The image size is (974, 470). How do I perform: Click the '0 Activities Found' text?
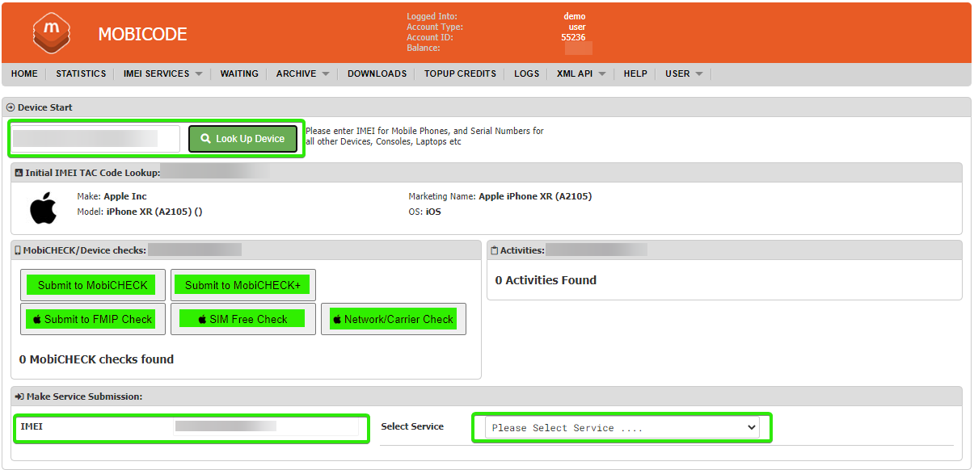[x=546, y=280]
